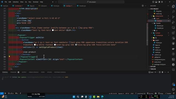Open the Accounts icon in activity bar
Viewport: 176px width, 99px height.
tap(173, 84)
